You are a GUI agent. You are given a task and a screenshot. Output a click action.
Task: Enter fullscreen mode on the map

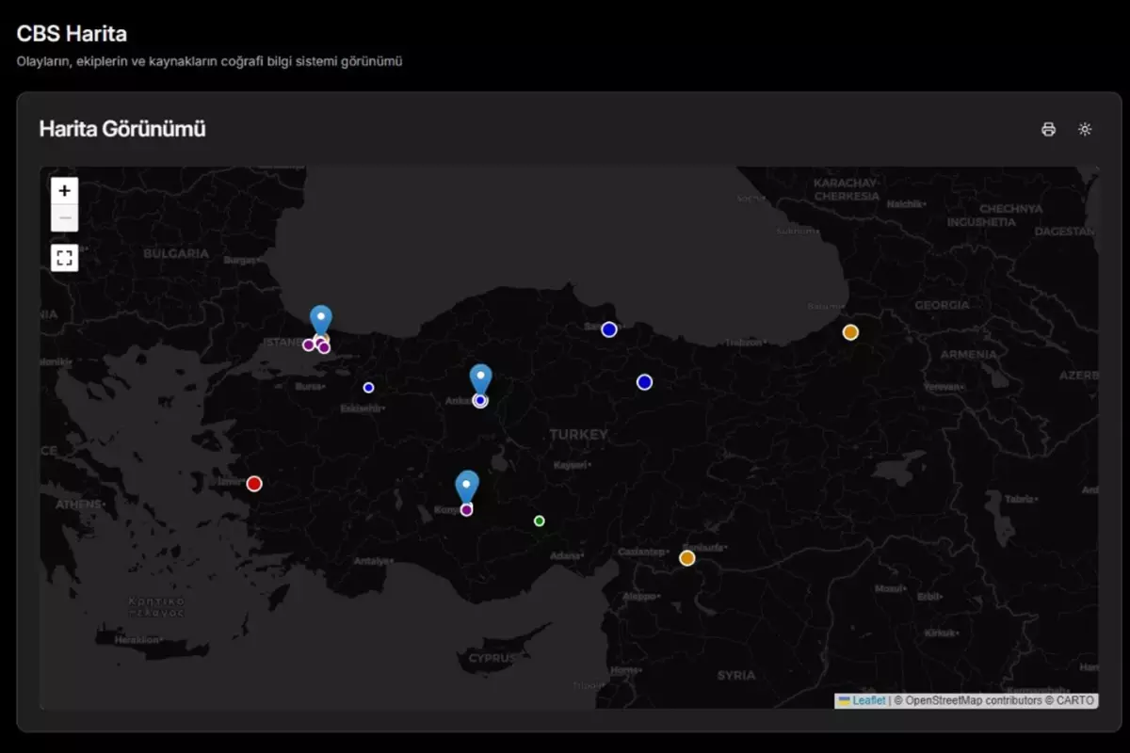(64, 257)
